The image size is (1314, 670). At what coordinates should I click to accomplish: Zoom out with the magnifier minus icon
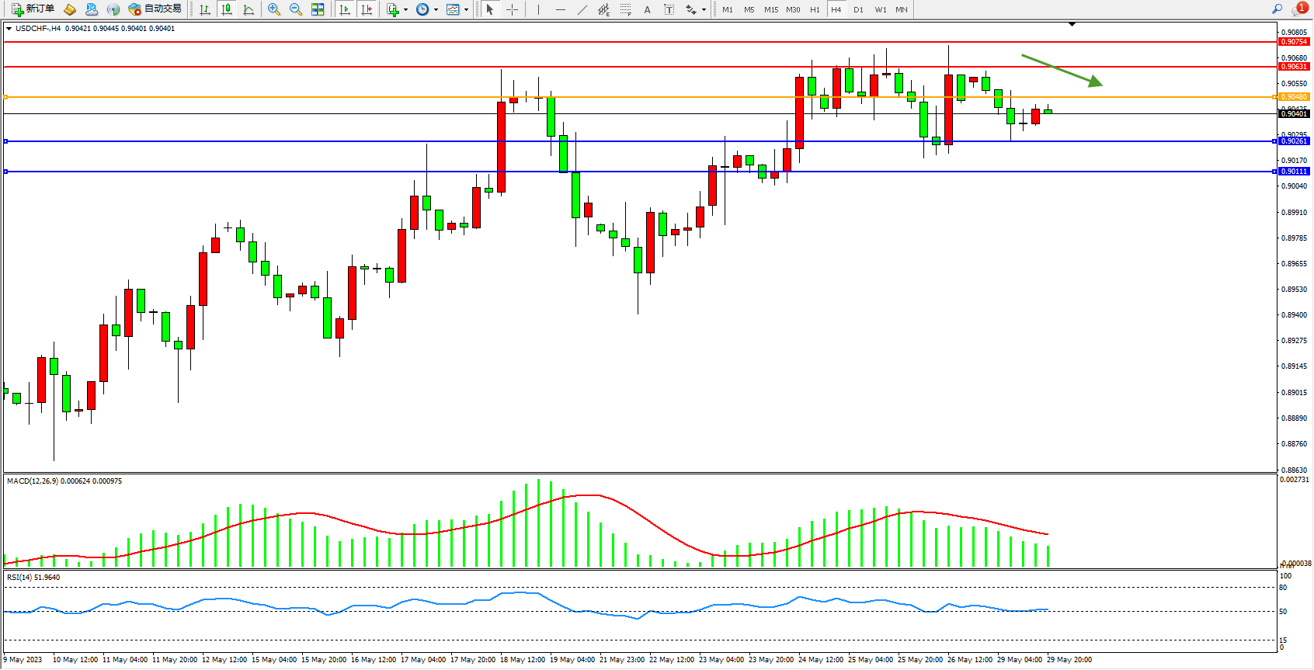[x=296, y=9]
